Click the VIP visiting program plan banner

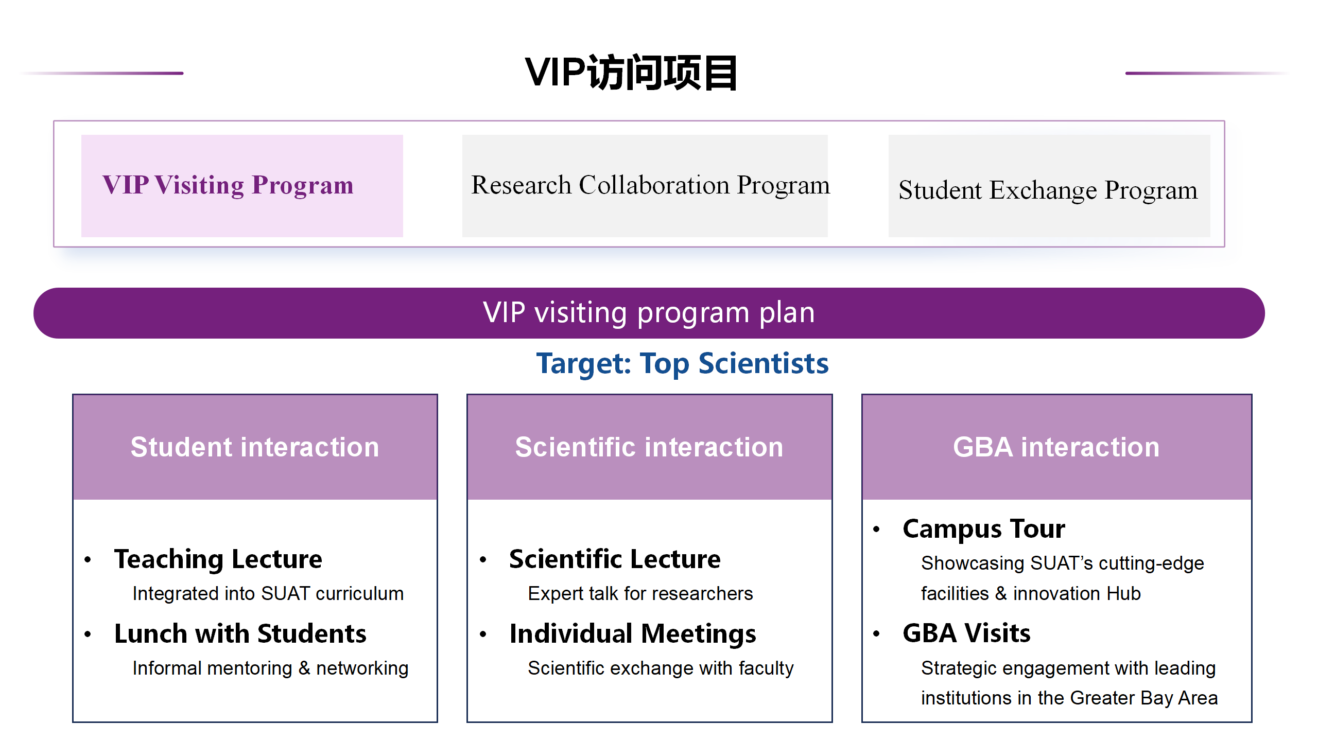649,313
